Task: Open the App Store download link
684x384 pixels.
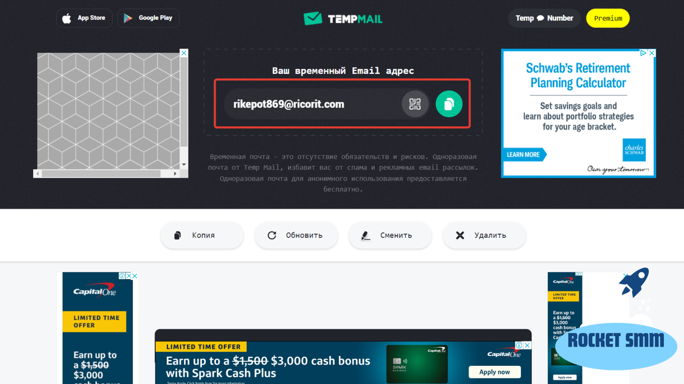Action: 84,18
